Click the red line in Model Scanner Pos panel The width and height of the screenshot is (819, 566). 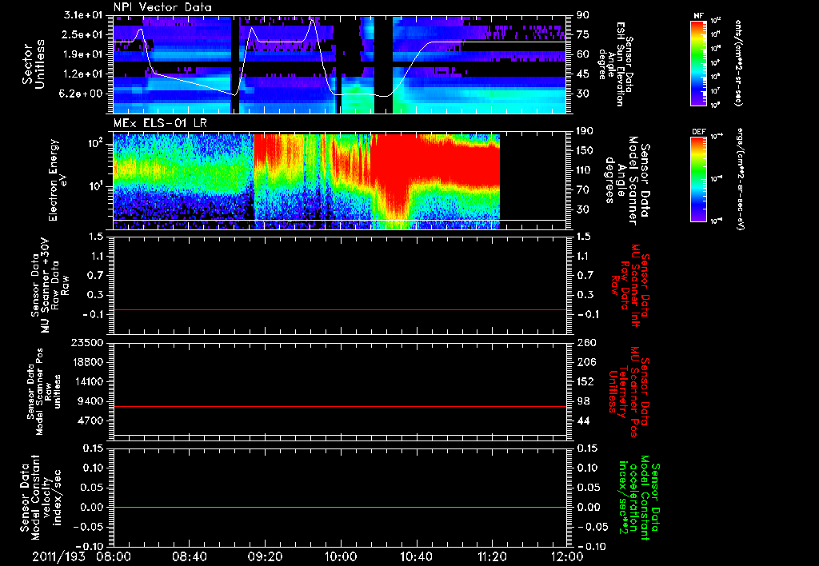tap(339, 406)
